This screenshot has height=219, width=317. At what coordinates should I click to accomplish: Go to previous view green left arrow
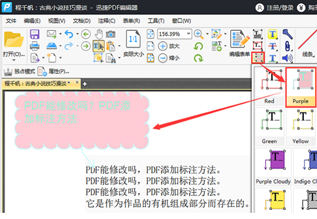point(86,34)
